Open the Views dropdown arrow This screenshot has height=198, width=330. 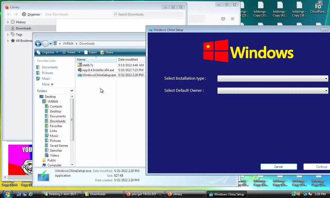tap(79, 52)
